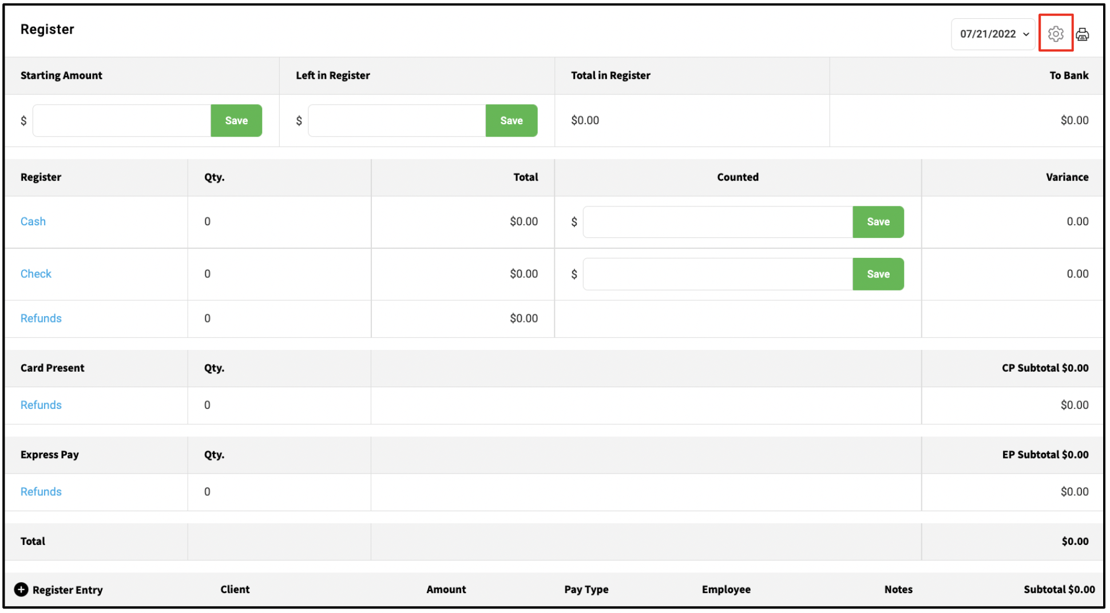The height and width of the screenshot is (613, 1110).
Task: Click the Check counted input field
Action: pos(718,274)
